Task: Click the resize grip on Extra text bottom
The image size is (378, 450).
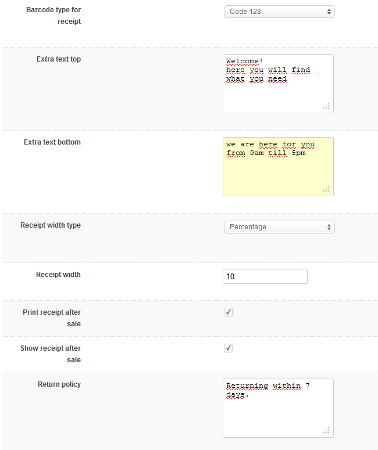Action: pyautogui.click(x=327, y=189)
